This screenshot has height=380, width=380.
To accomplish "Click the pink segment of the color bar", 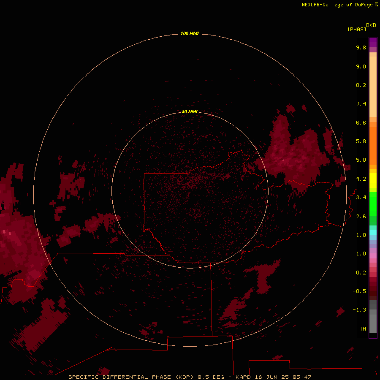I will pos(373,256).
